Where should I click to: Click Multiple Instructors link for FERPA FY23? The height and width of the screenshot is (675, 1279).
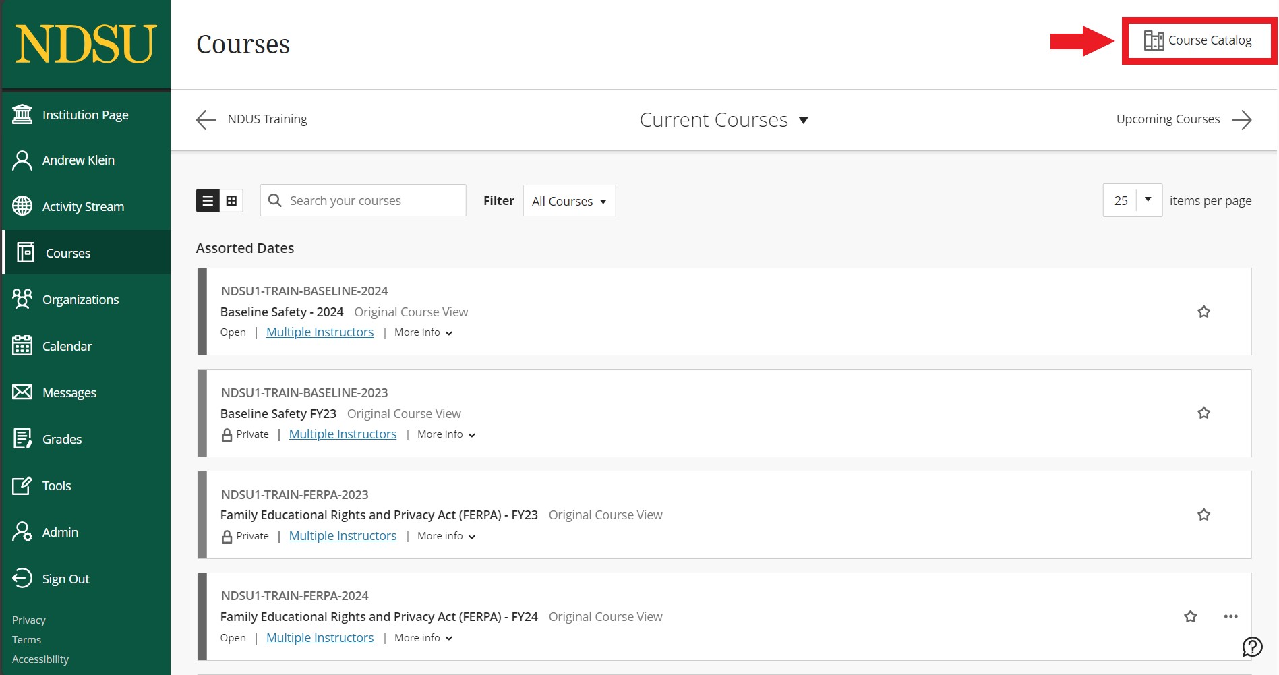tap(343, 536)
